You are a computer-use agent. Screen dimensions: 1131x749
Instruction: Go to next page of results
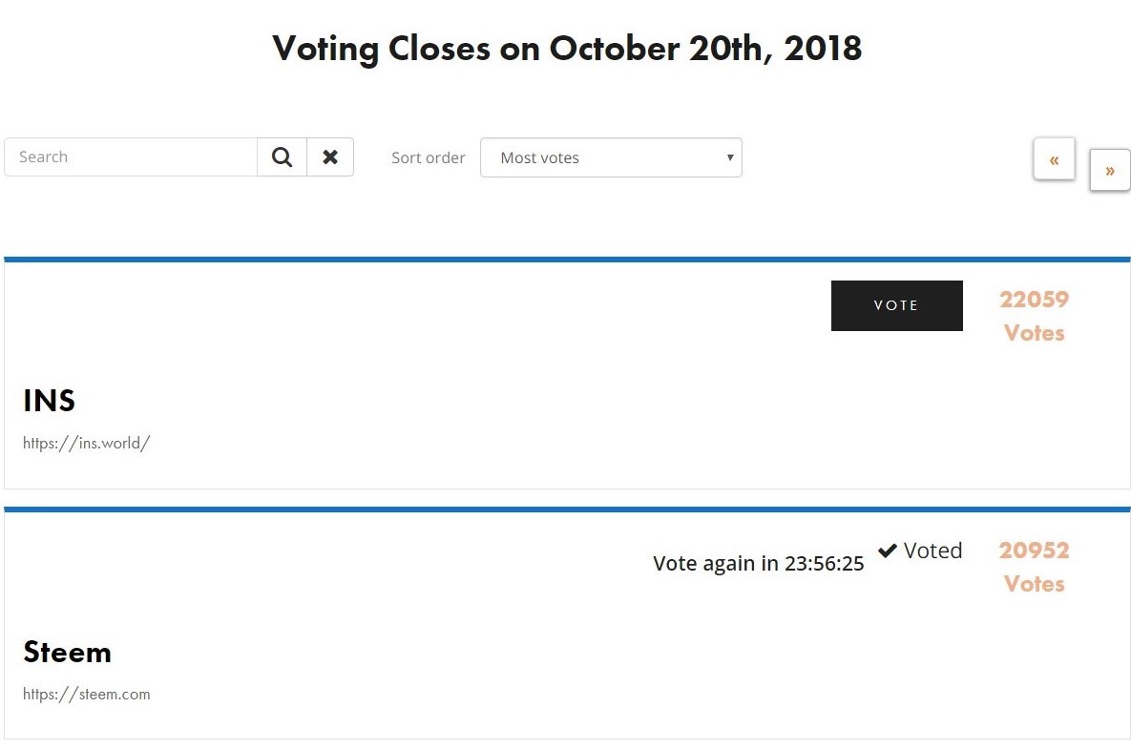[1110, 170]
